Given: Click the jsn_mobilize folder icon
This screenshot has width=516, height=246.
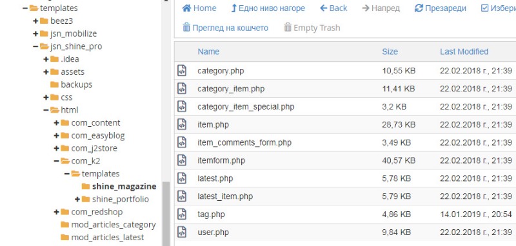Looking at the screenshot, I should click(x=44, y=33).
